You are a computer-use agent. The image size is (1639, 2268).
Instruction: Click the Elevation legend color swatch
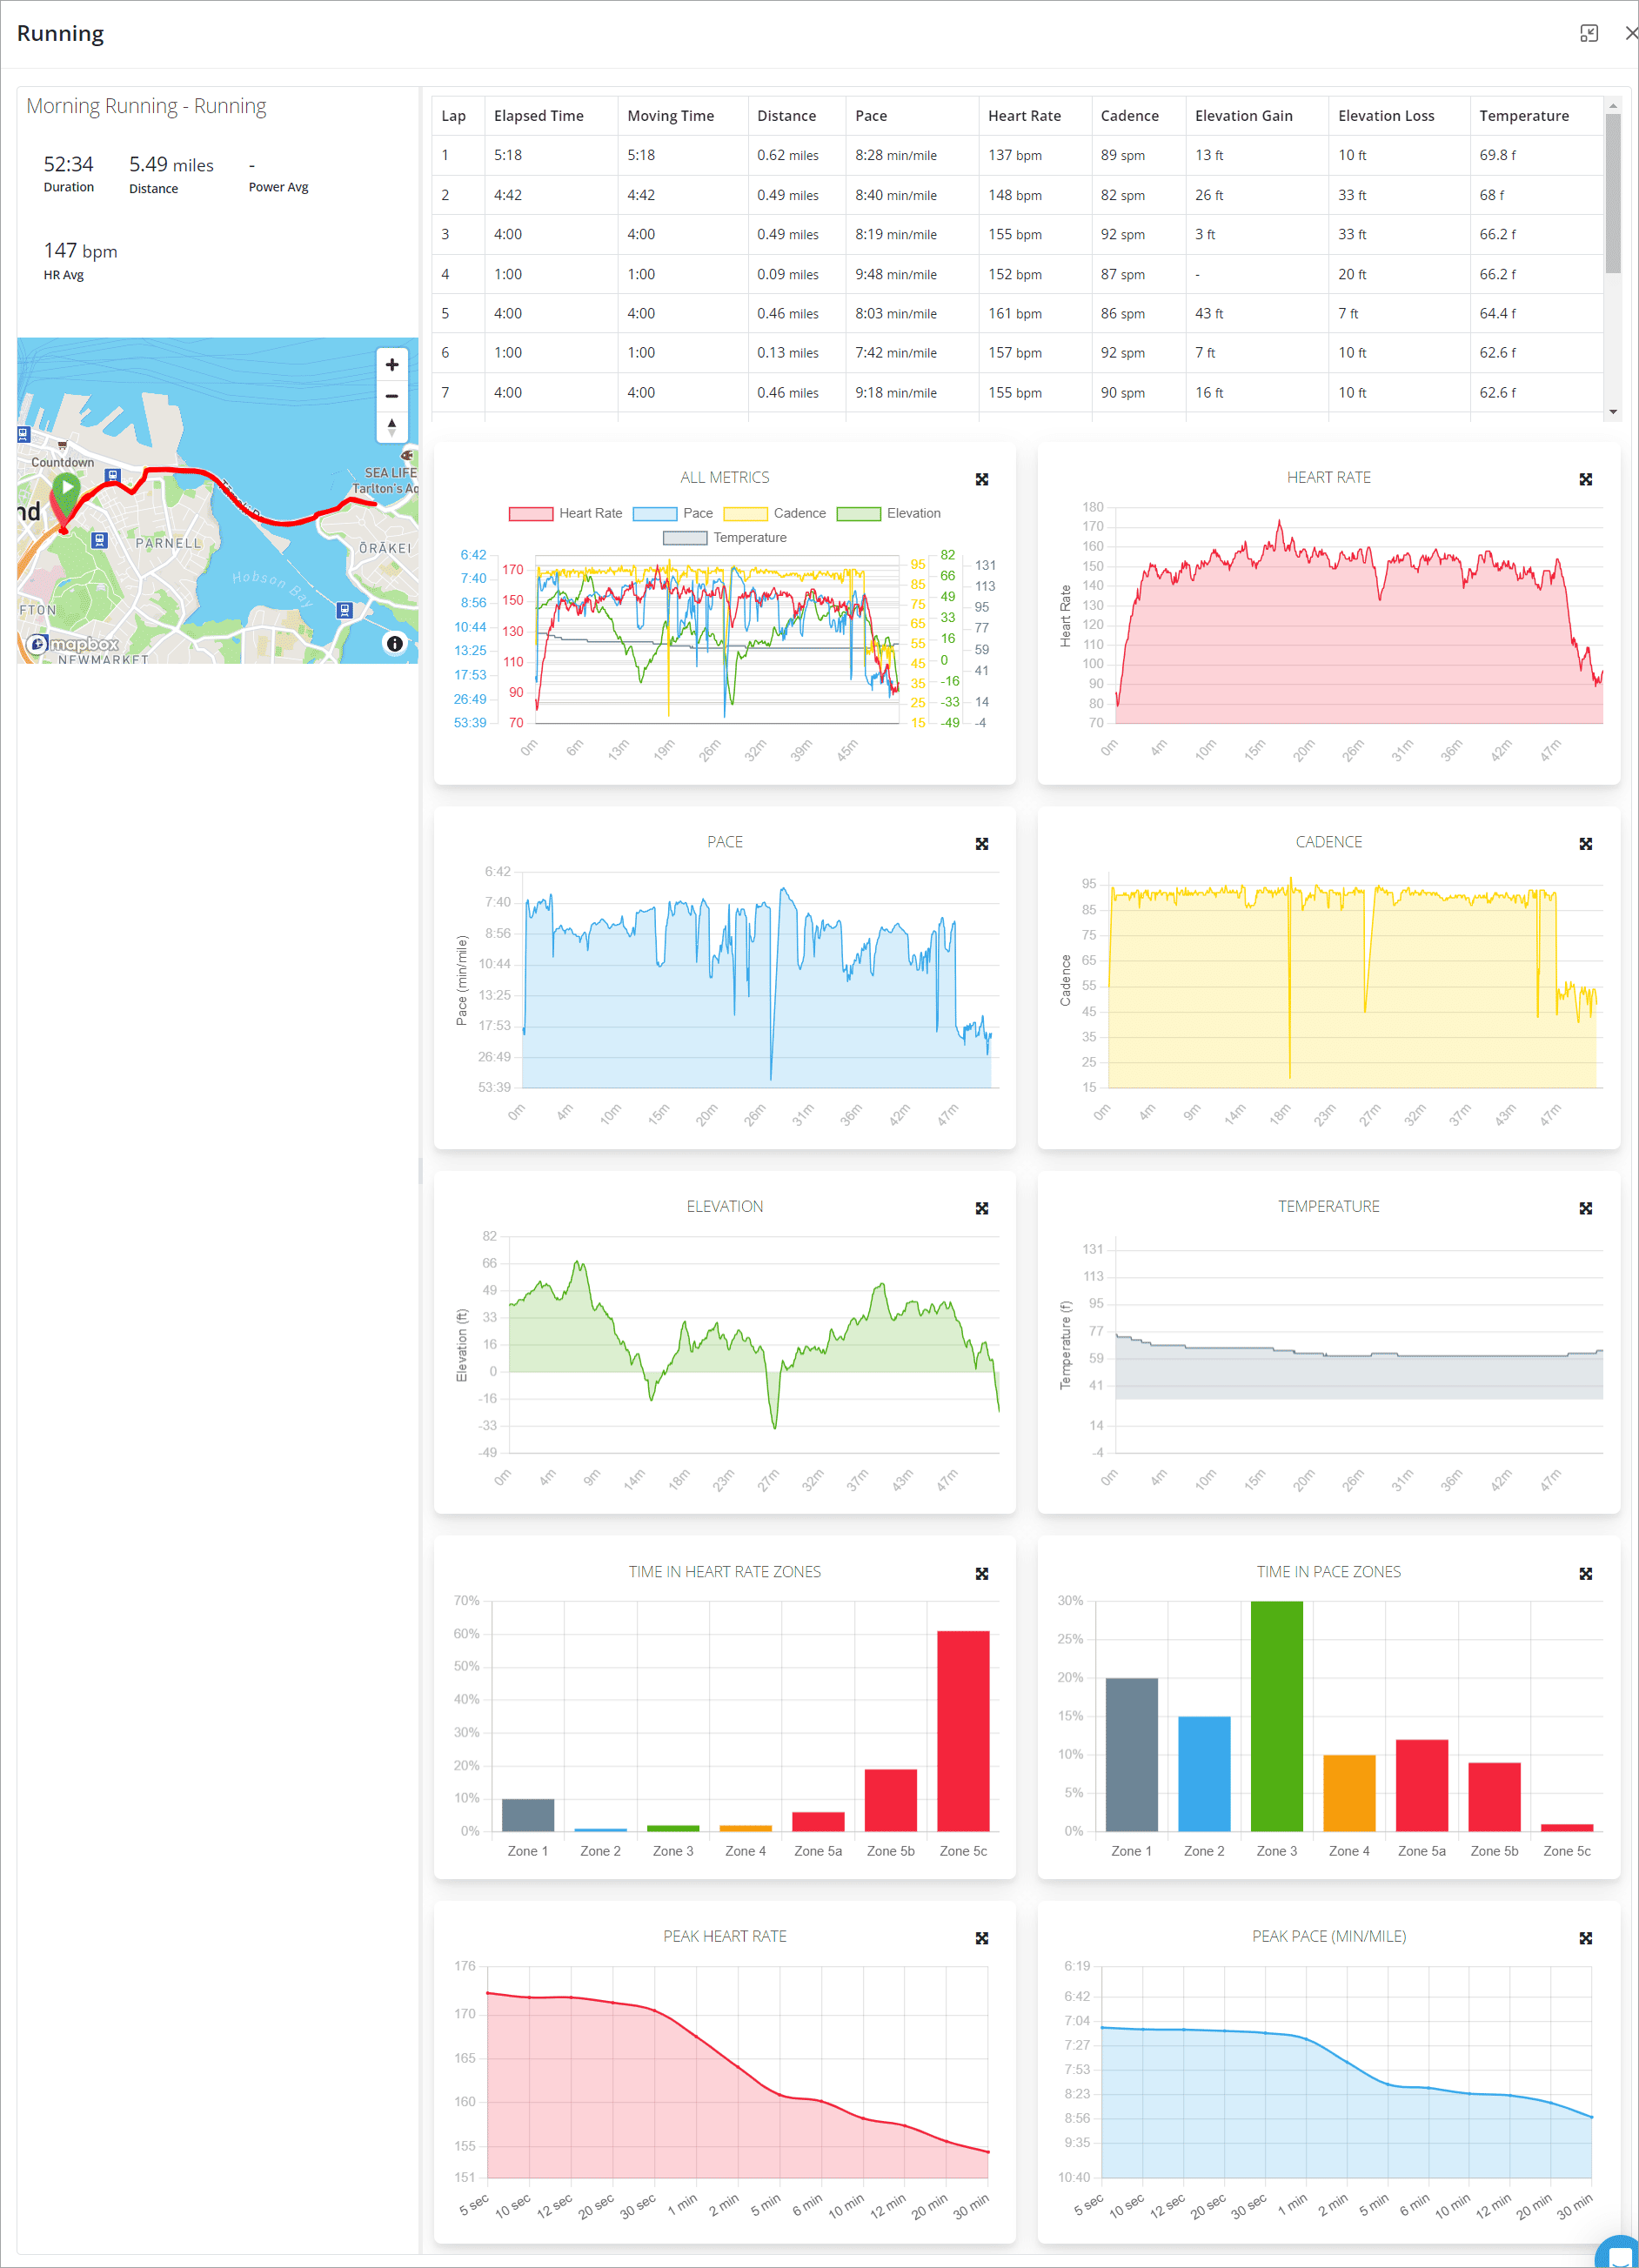click(x=858, y=514)
